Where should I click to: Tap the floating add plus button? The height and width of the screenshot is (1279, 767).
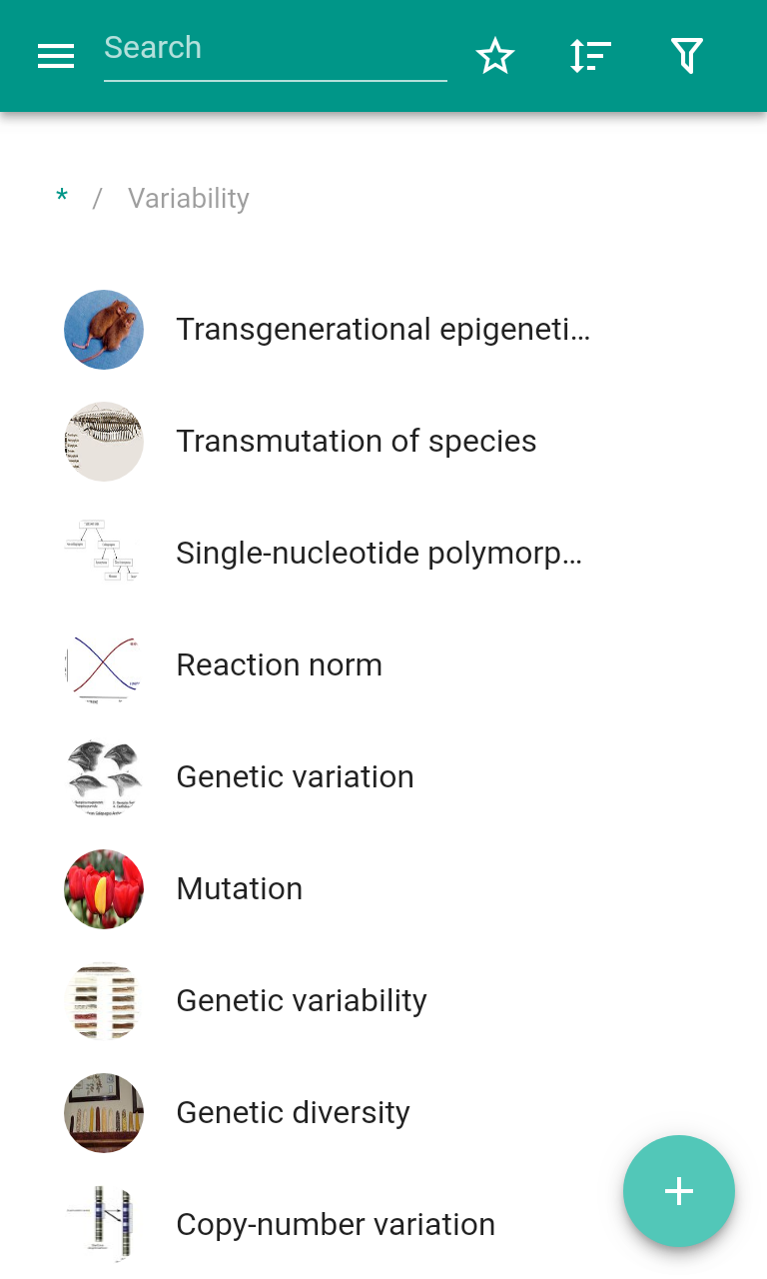[679, 1191]
